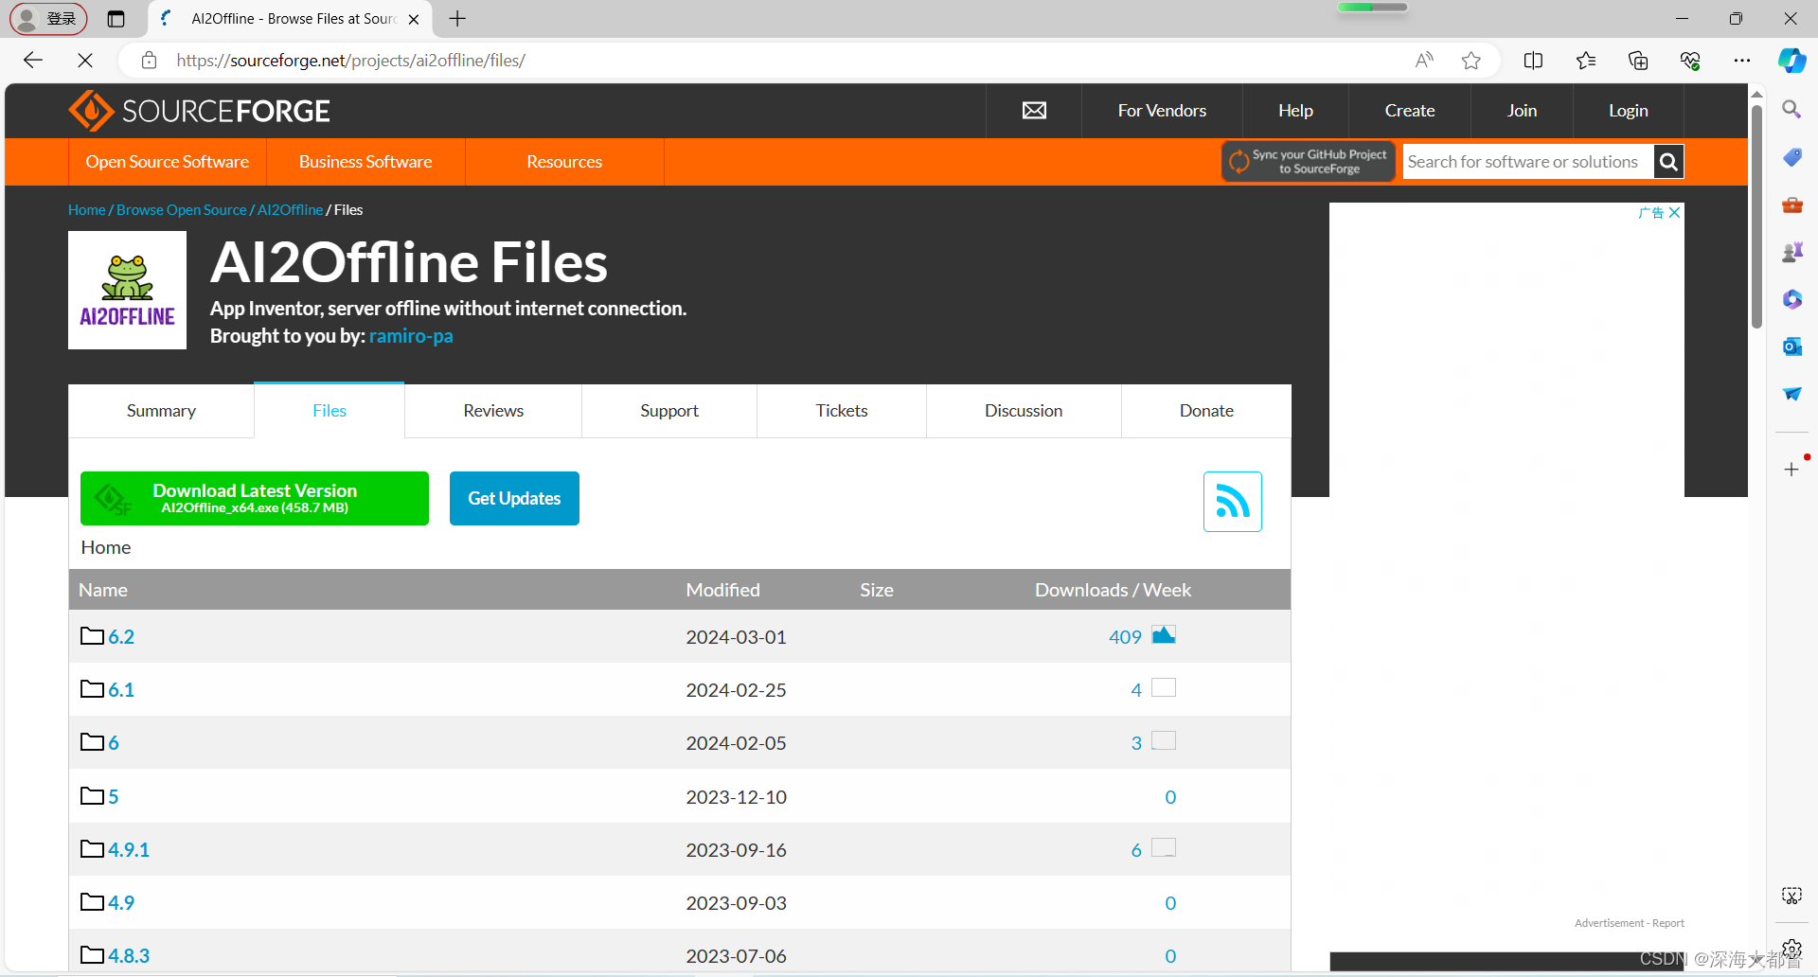Go to the Tickets tab
This screenshot has width=1818, height=977.
pos(842,411)
